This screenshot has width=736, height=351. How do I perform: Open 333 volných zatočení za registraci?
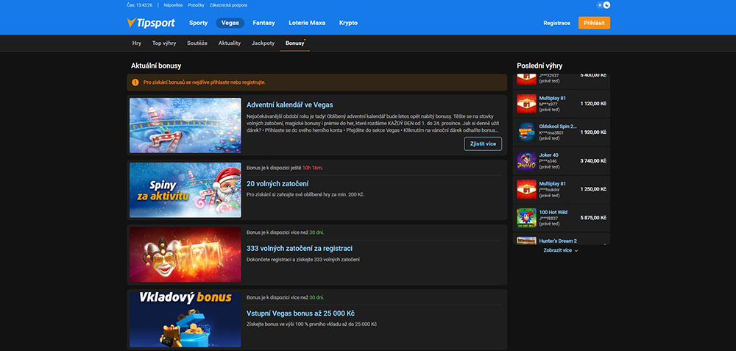(x=300, y=248)
